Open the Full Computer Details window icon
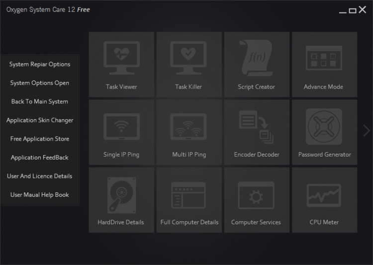 pyautogui.click(x=188, y=195)
